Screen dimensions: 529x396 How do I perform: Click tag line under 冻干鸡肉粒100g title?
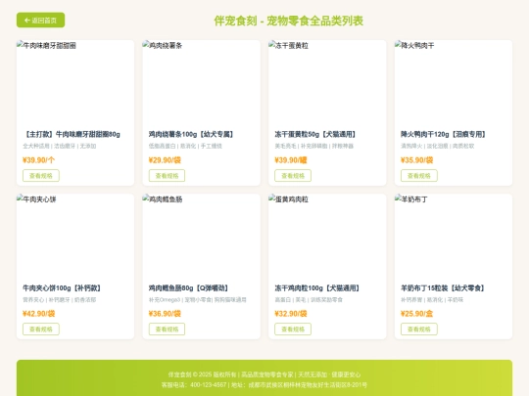309,300
